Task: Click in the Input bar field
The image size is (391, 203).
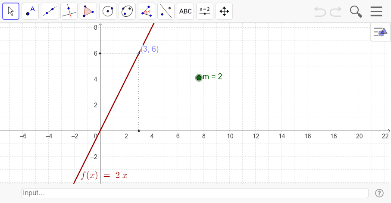Action: [x=195, y=193]
